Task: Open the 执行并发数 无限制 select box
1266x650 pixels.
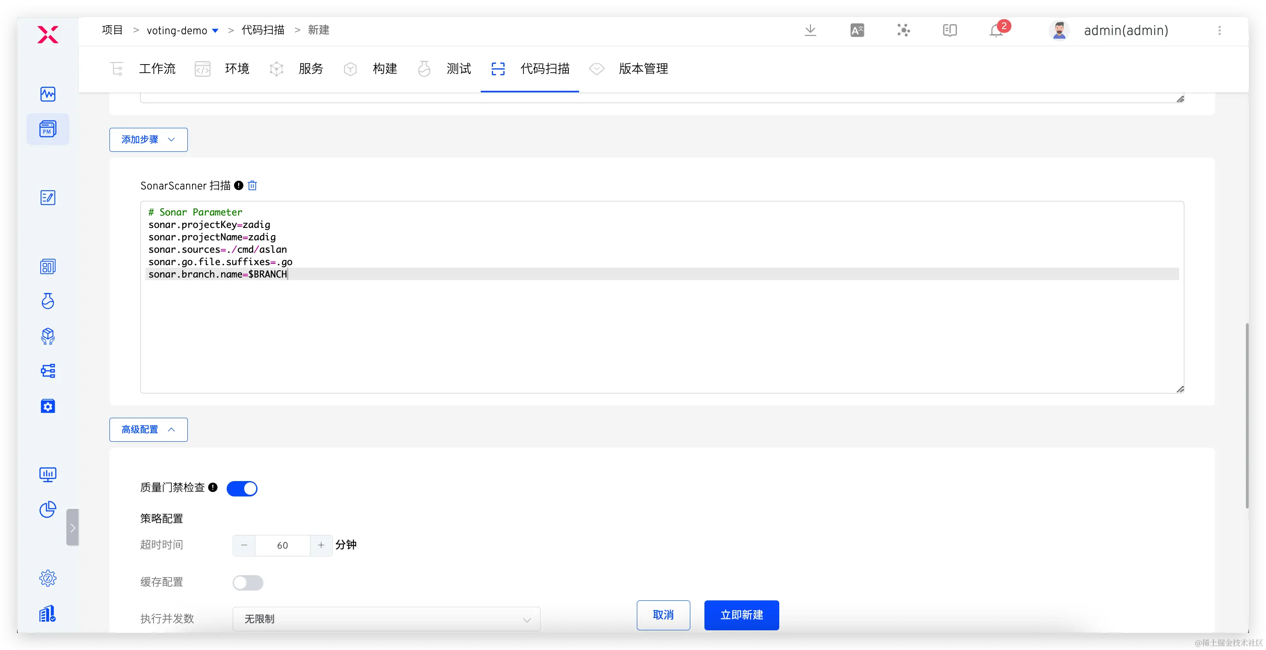Action: 386,619
